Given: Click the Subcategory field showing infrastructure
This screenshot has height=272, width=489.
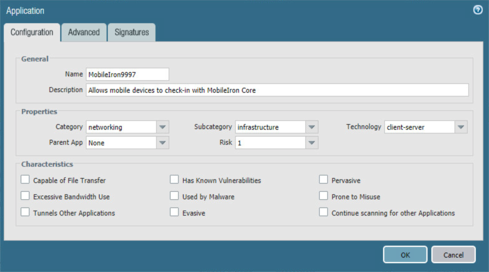Looking at the screenshot, I should 270,127.
